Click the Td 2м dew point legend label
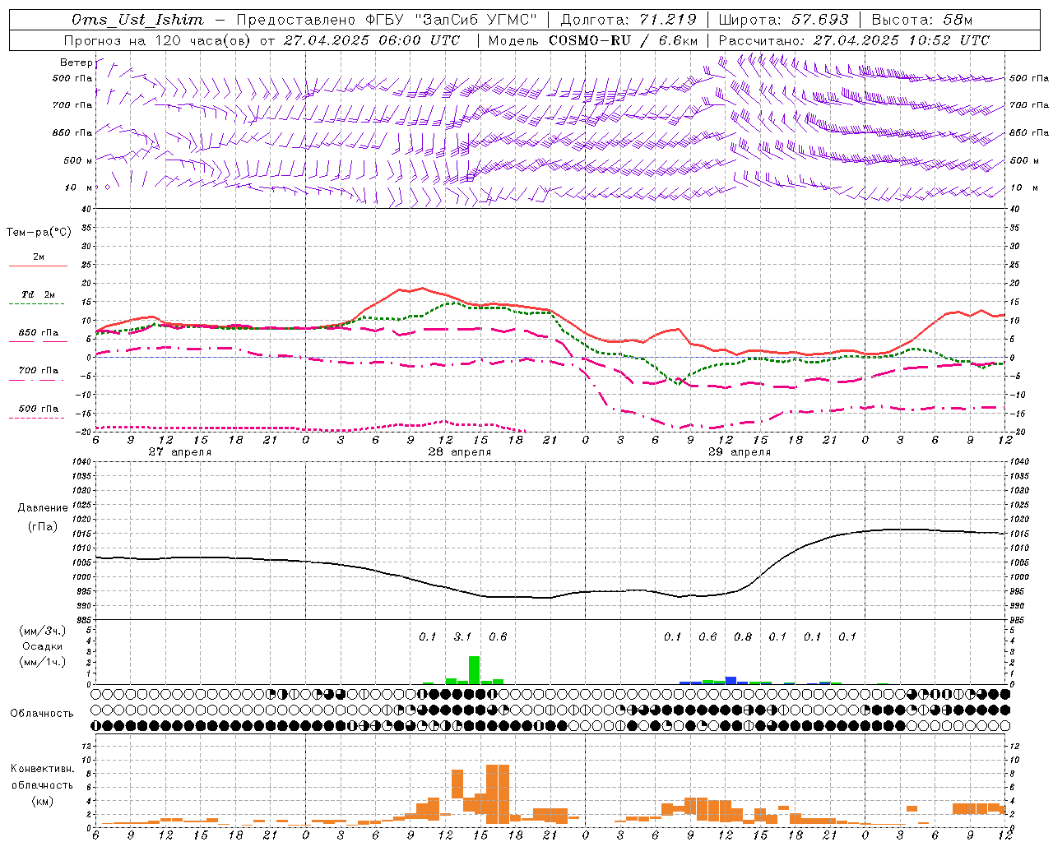Screen dimensions: 1053x842 tap(38, 294)
